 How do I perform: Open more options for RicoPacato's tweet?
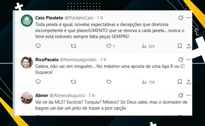point(189,60)
